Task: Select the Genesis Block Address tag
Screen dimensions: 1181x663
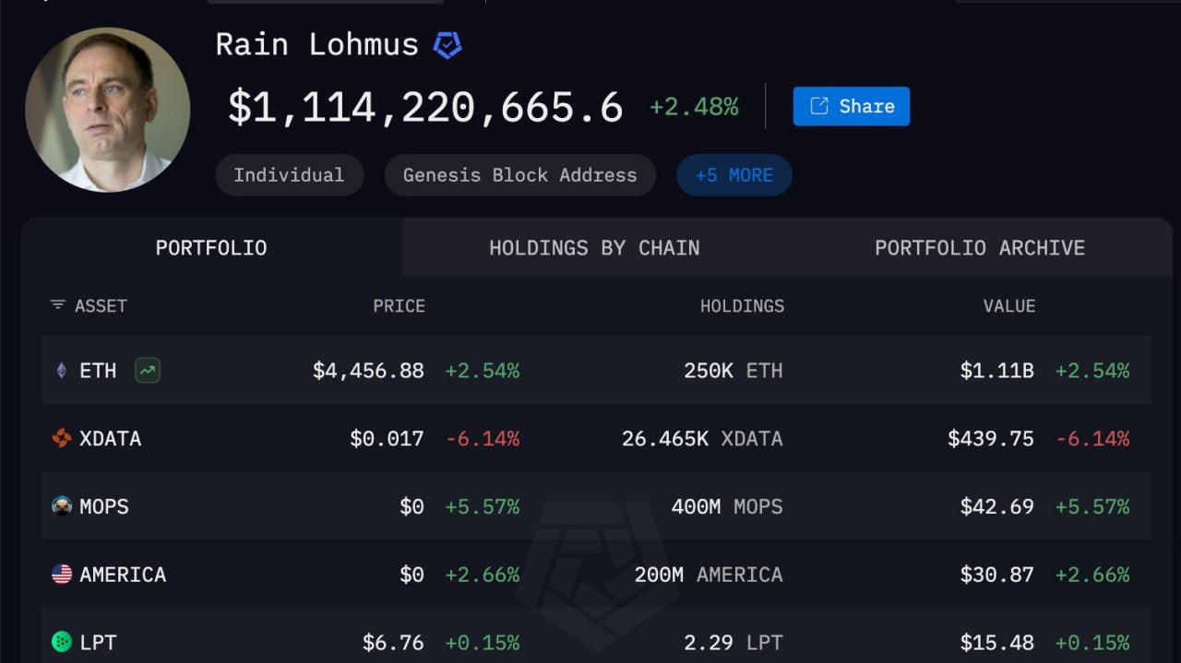Action: click(x=520, y=175)
